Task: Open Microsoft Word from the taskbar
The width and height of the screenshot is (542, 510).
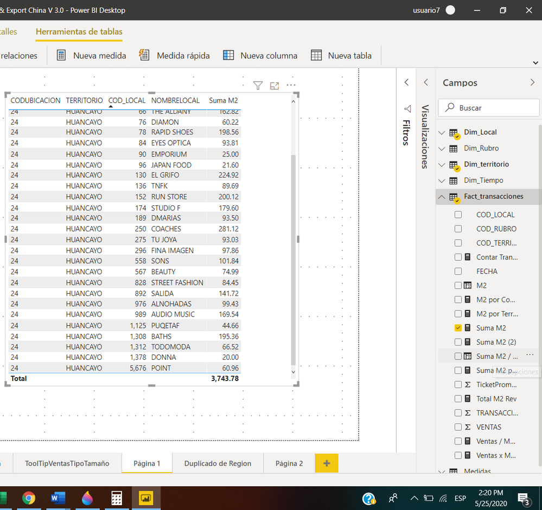Action: pos(58,498)
